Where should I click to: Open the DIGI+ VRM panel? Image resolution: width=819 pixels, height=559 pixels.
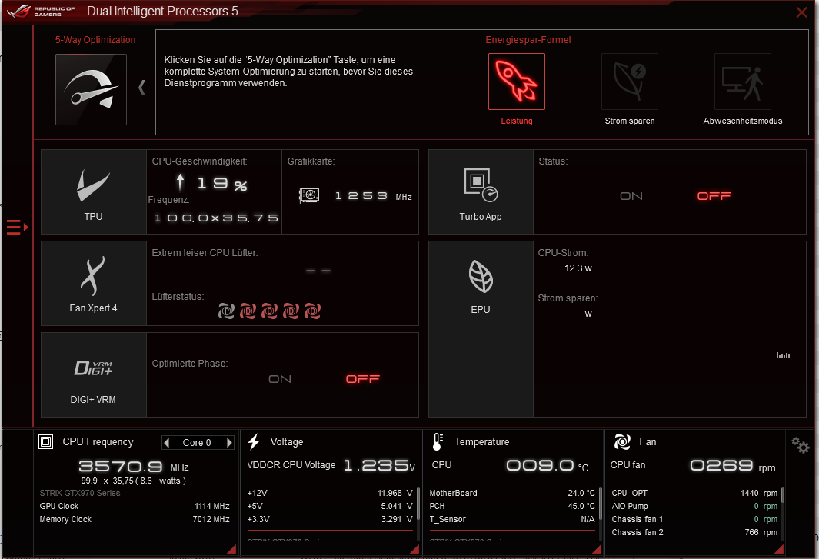(x=94, y=374)
